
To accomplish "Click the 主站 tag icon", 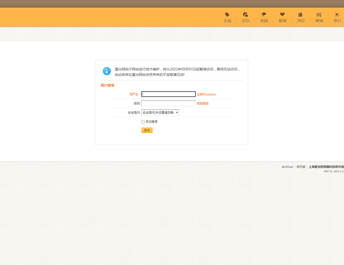I will [x=227, y=15].
